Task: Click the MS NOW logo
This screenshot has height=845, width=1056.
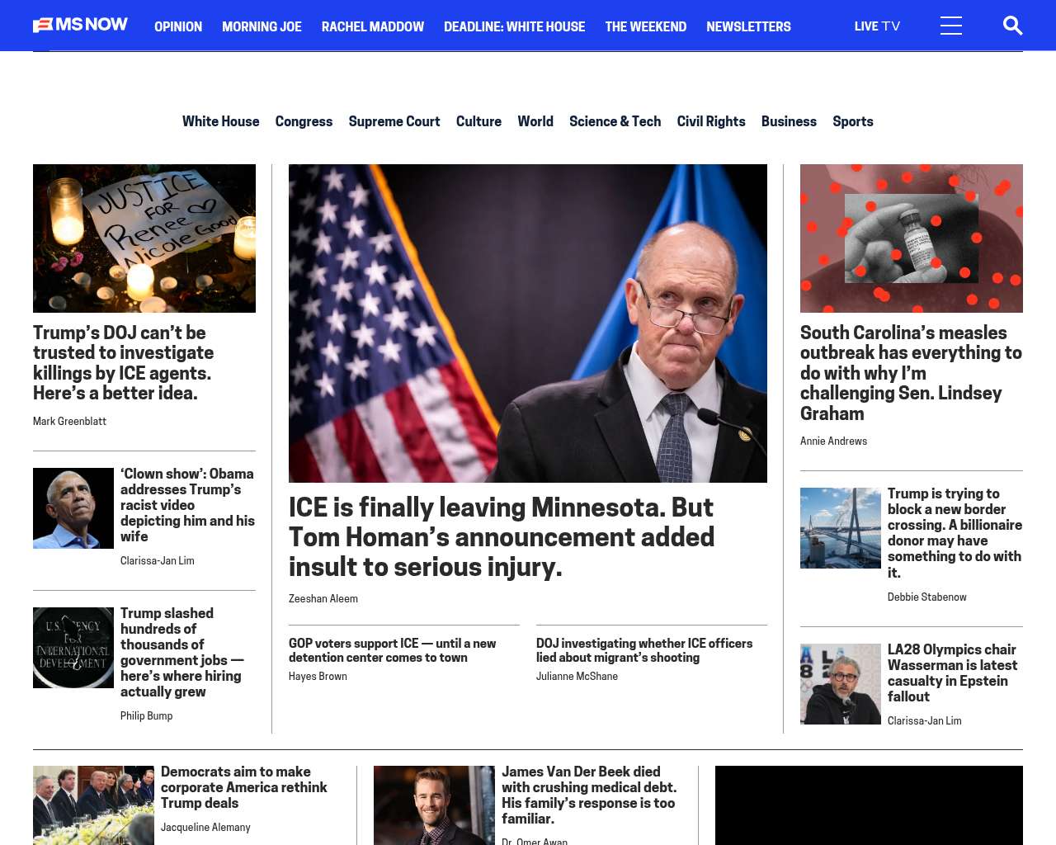Action: (80, 26)
